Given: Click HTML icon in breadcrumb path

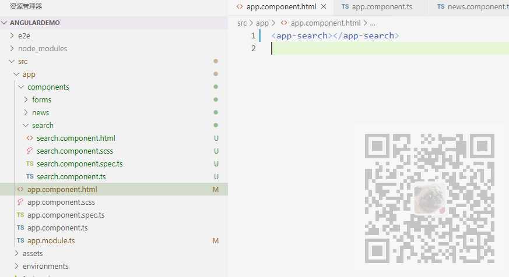Looking at the screenshot, I should [284, 23].
